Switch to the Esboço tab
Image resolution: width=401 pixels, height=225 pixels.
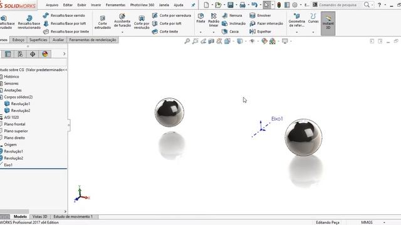point(18,40)
